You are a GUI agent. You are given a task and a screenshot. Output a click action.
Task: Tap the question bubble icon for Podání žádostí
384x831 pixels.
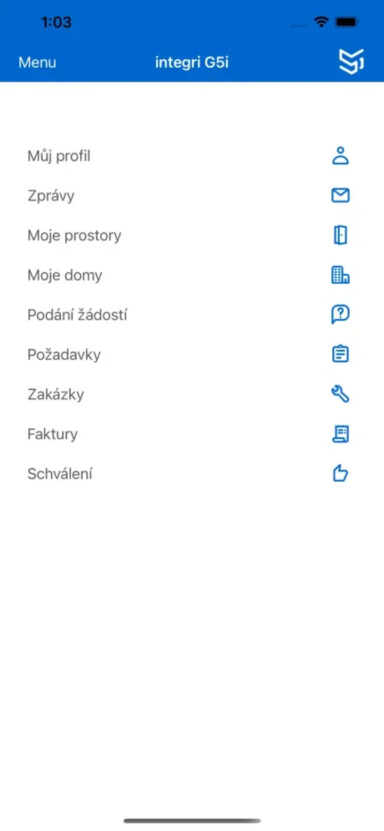click(x=340, y=315)
